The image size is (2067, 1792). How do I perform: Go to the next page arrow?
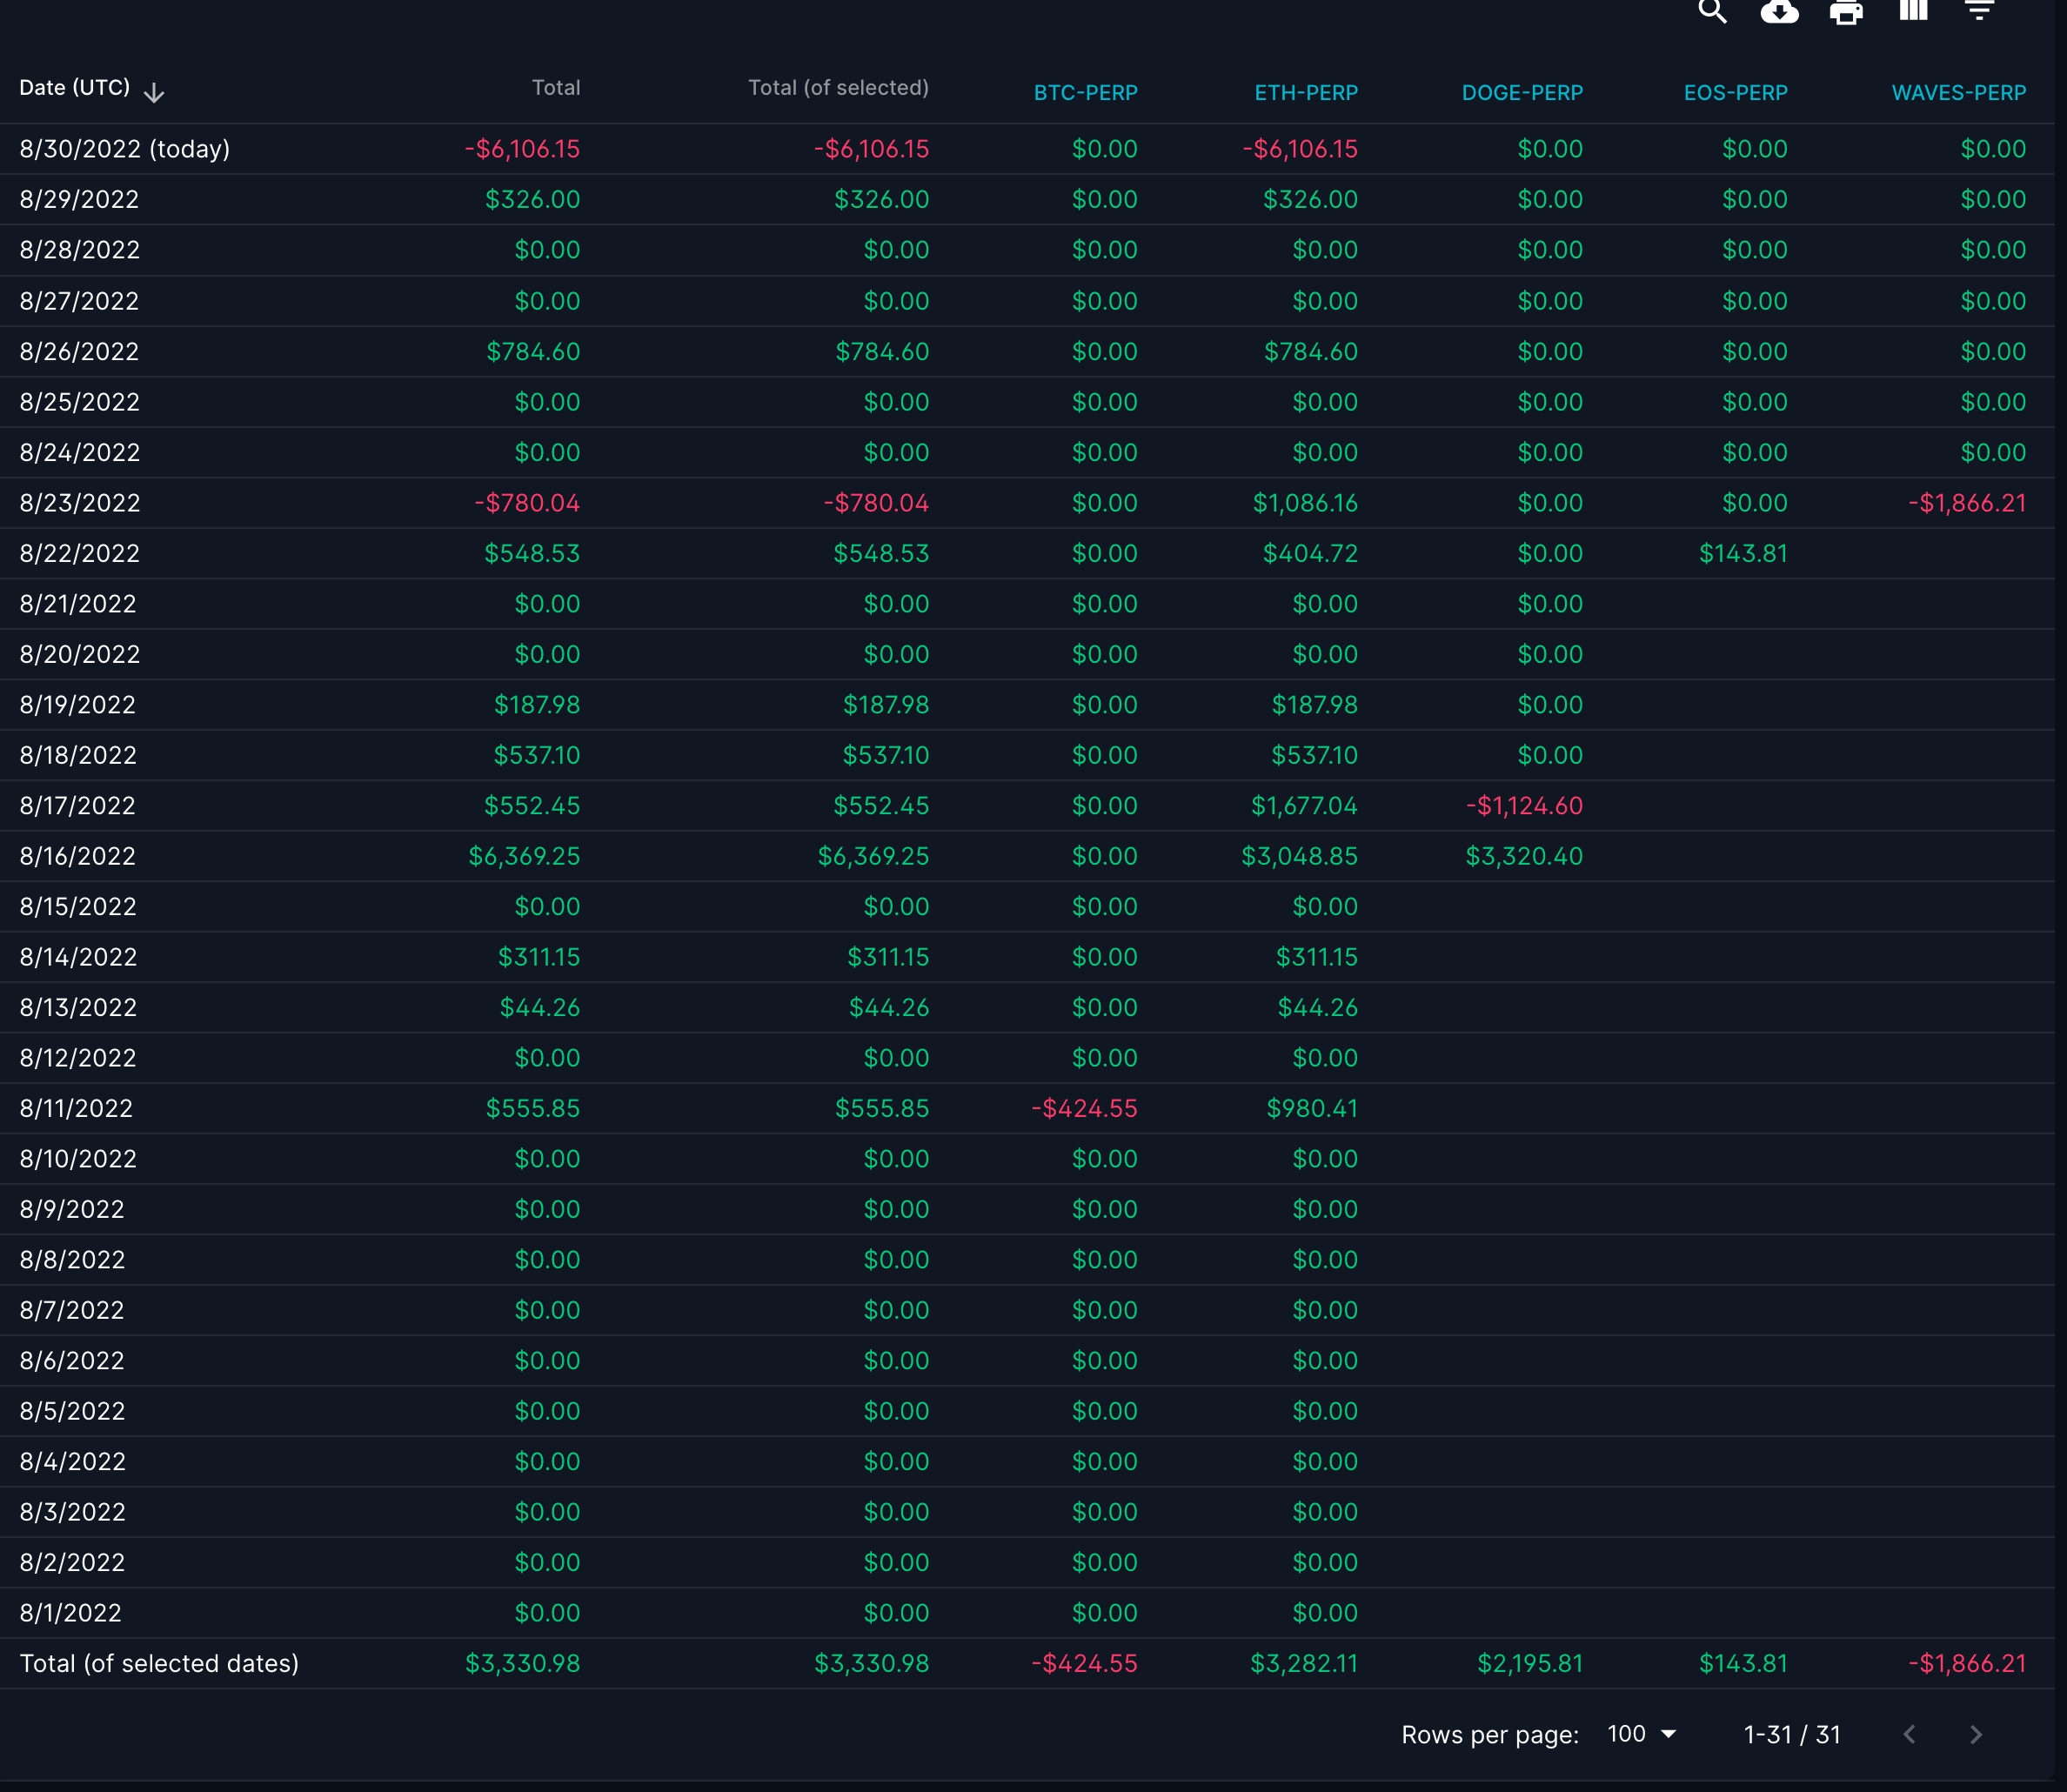coord(1976,1735)
